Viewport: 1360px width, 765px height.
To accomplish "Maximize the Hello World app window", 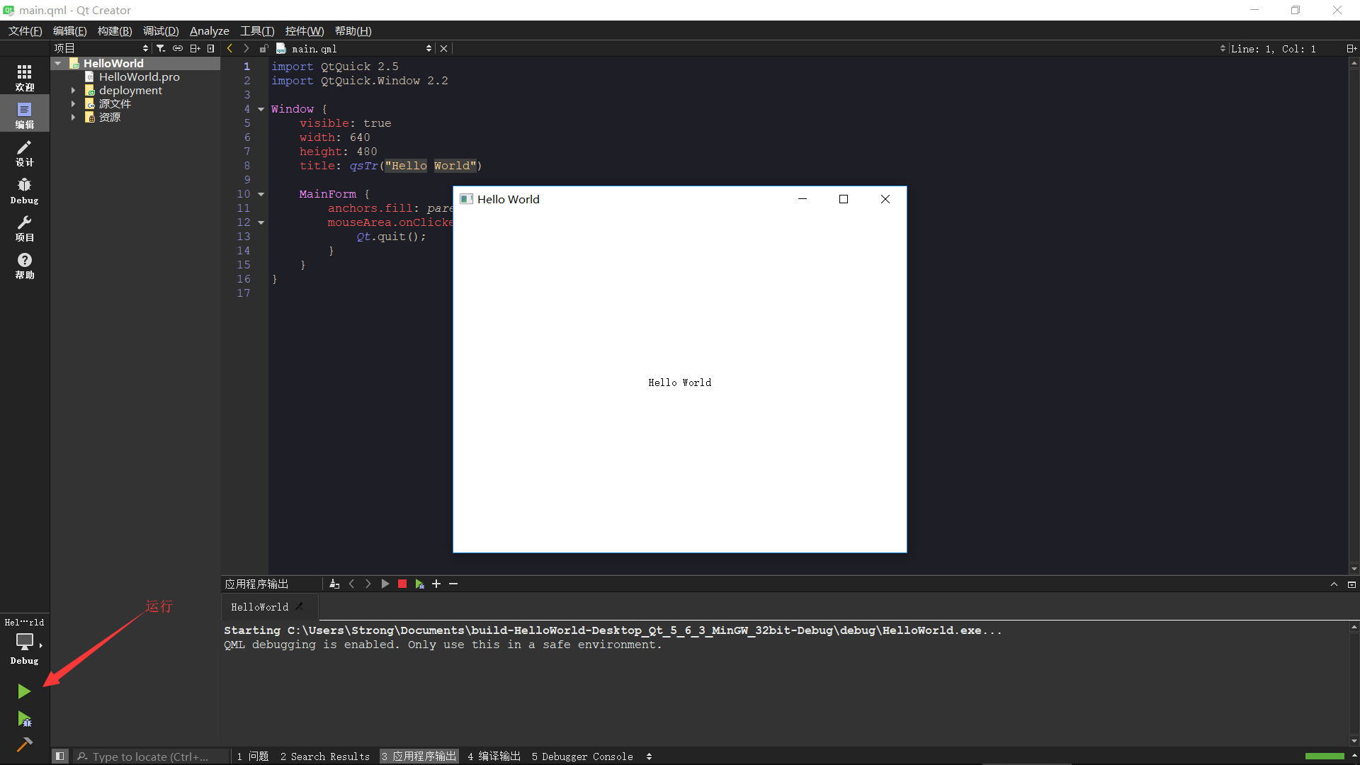I will [x=844, y=199].
